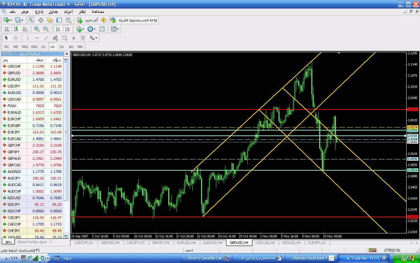Screen dimensions: 420x263
Task: Click the Zoom In magnifier icon
Action: [x=37, y=29]
